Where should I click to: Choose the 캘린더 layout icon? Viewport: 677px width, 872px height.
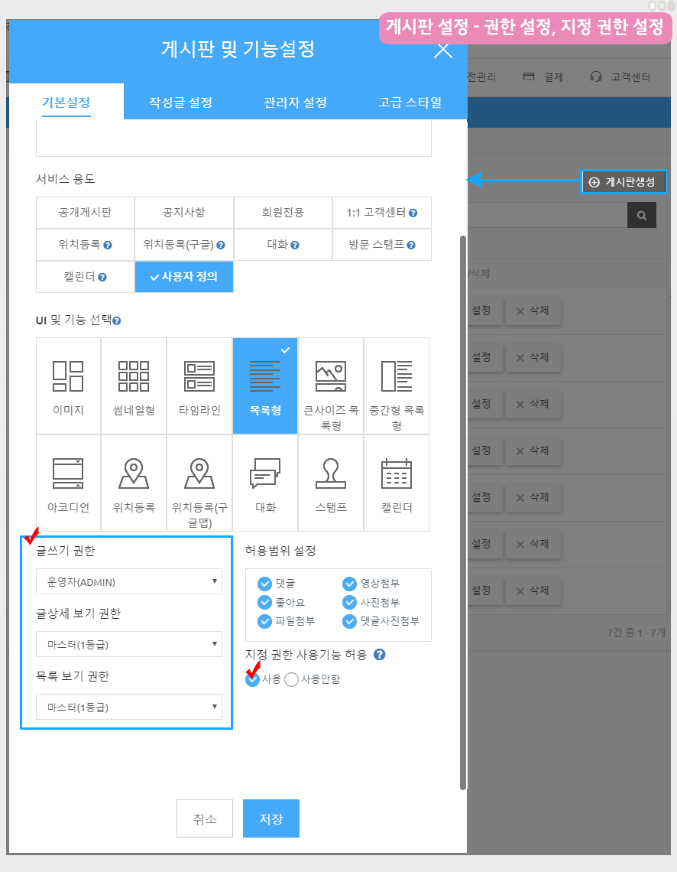click(x=397, y=473)
